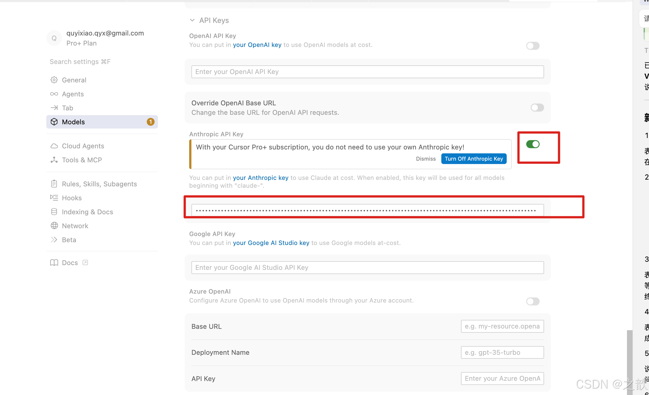The image size is (649, 395).
Task: Collapse the API Keys section chevron
Action: tap(192, 20)
